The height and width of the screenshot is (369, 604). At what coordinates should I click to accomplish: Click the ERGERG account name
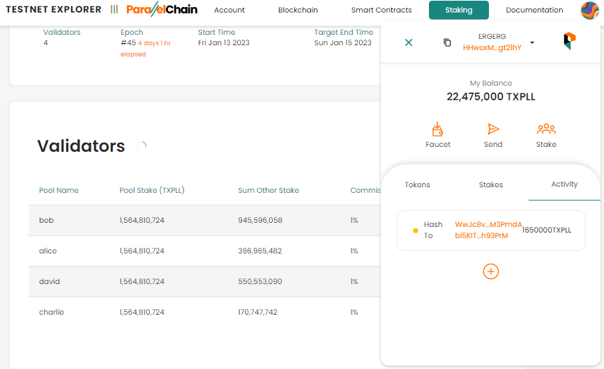492,36
